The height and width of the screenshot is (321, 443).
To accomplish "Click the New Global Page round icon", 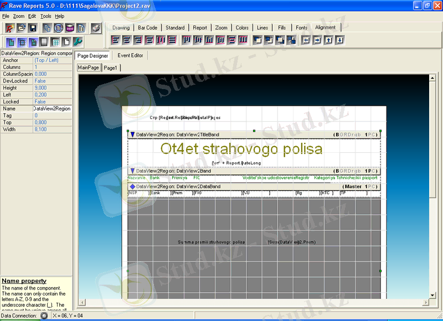I will tap(59, 28).
